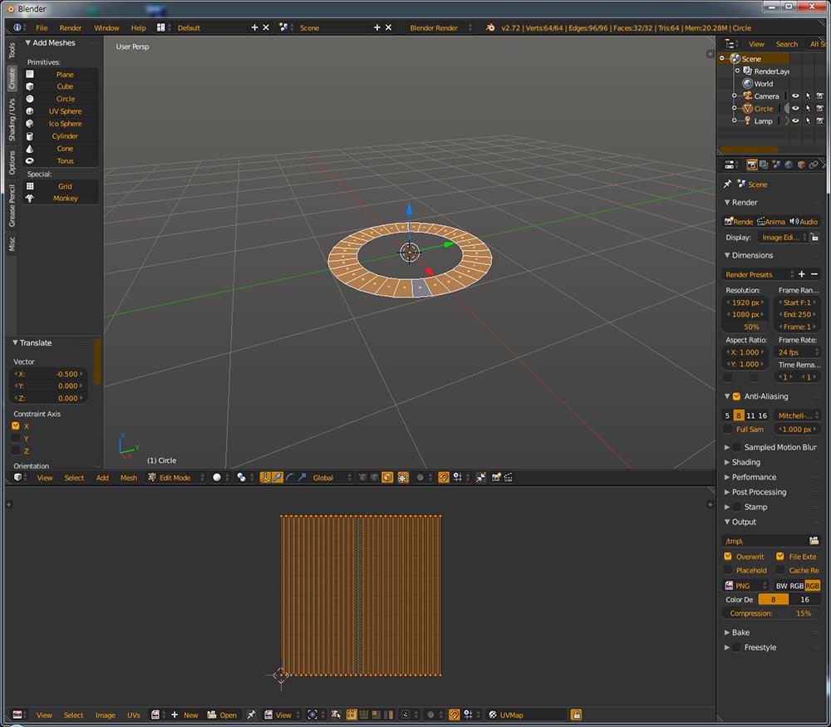
Task: Add a Cylinder primitive
Action: click(x=65, y=136)
